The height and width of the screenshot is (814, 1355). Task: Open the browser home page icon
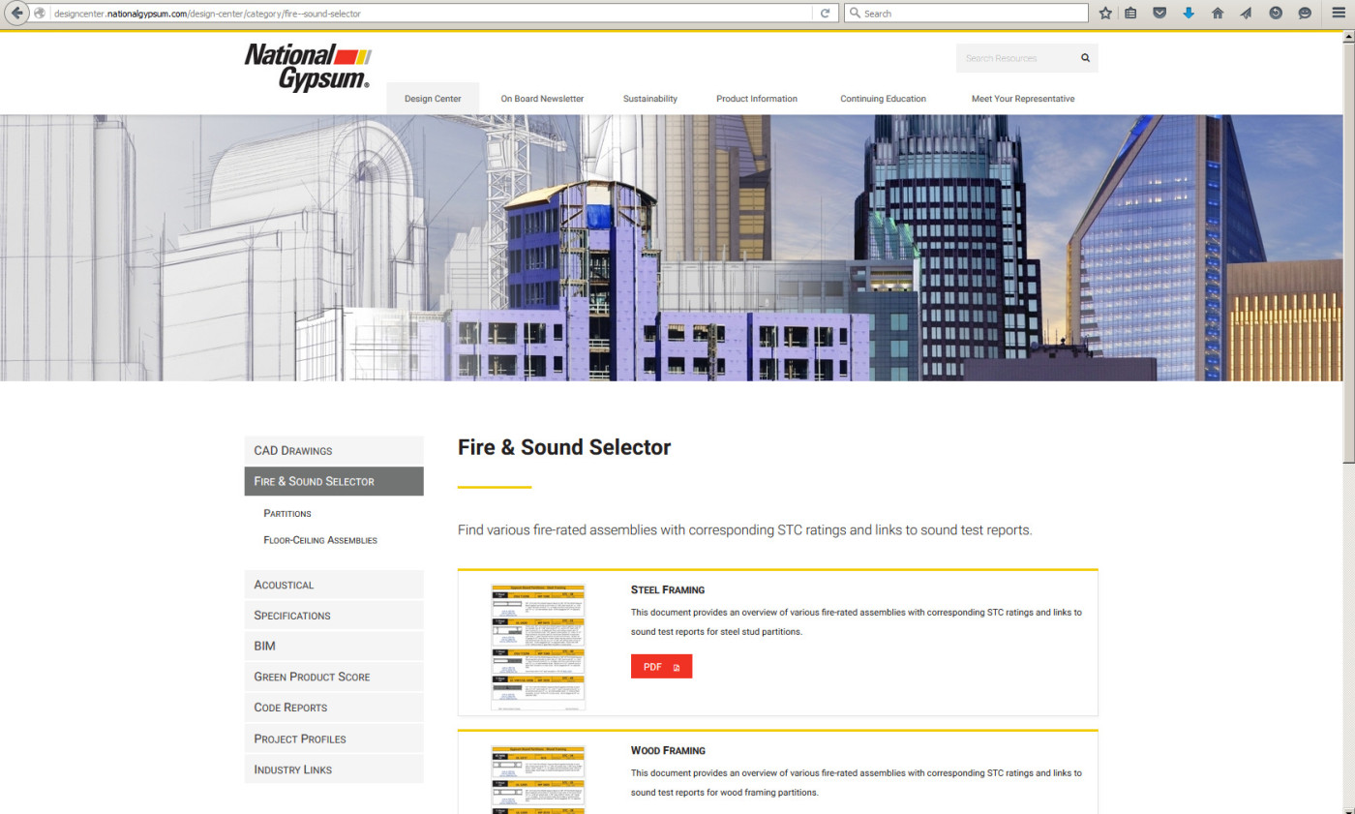pos(1217,13)
